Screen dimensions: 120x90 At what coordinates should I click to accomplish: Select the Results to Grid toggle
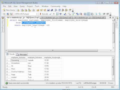click(x=88, y=14)
